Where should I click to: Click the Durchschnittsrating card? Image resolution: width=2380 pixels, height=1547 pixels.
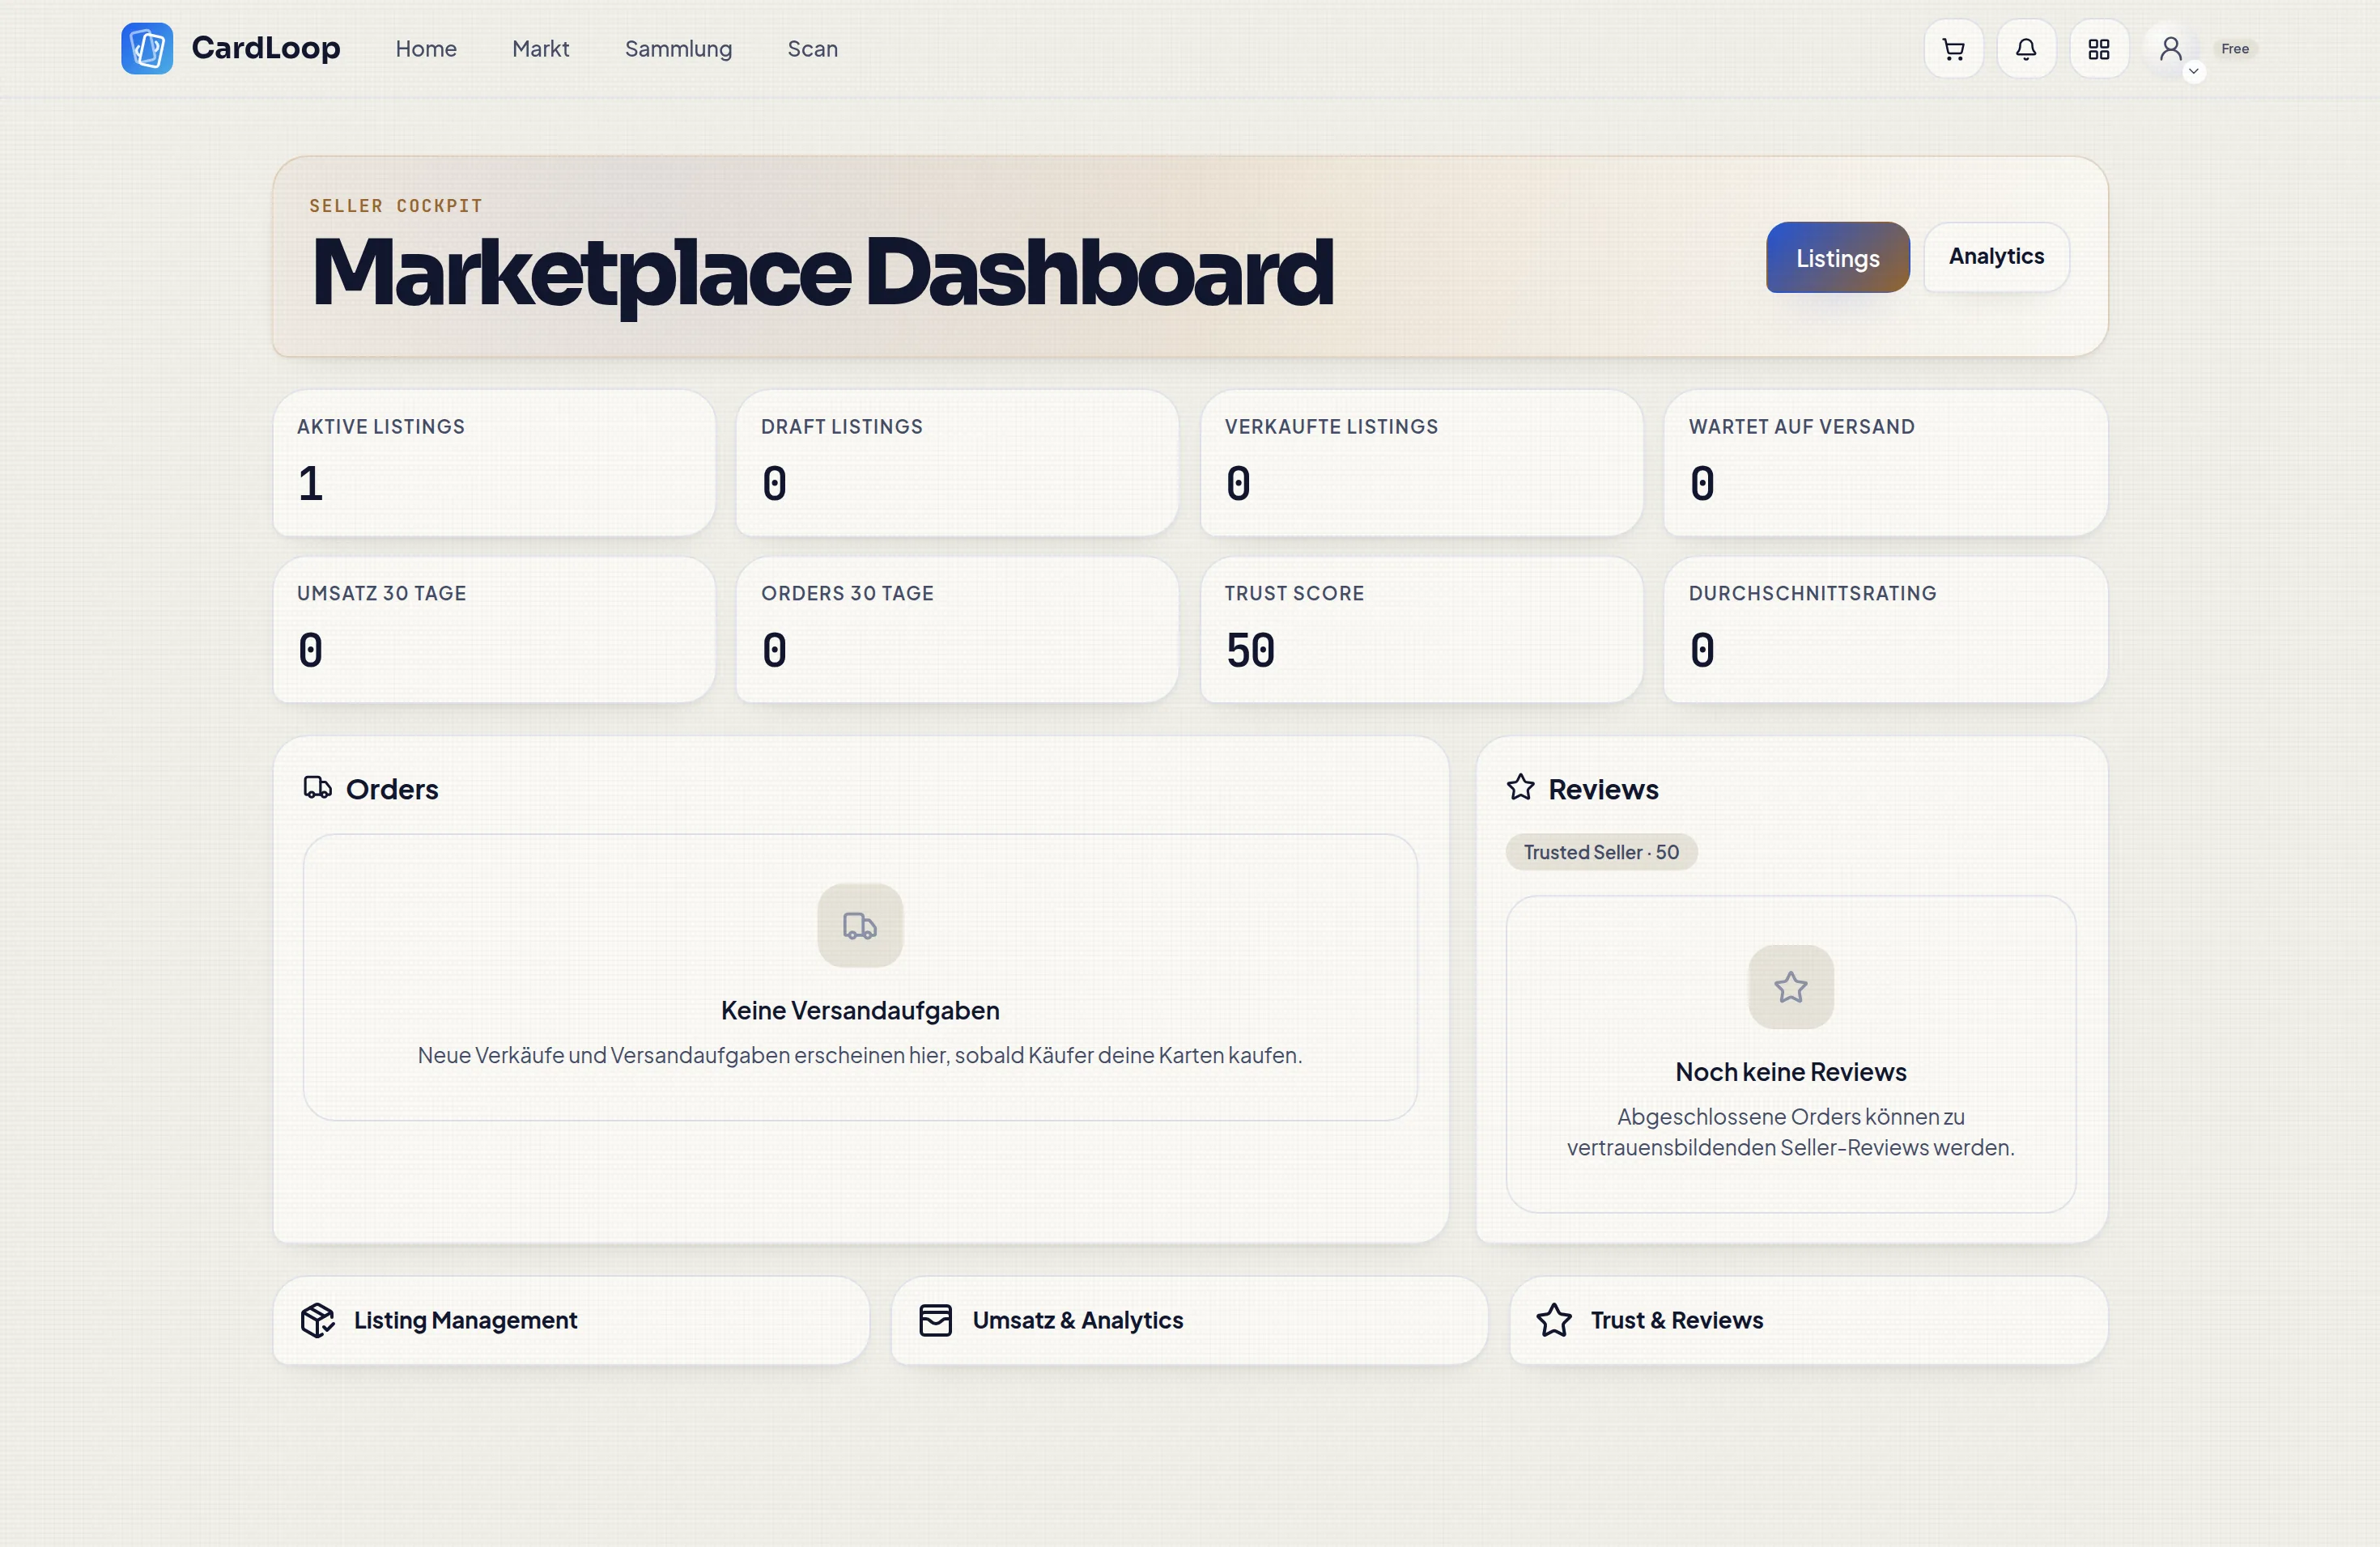pos(1885,629)
